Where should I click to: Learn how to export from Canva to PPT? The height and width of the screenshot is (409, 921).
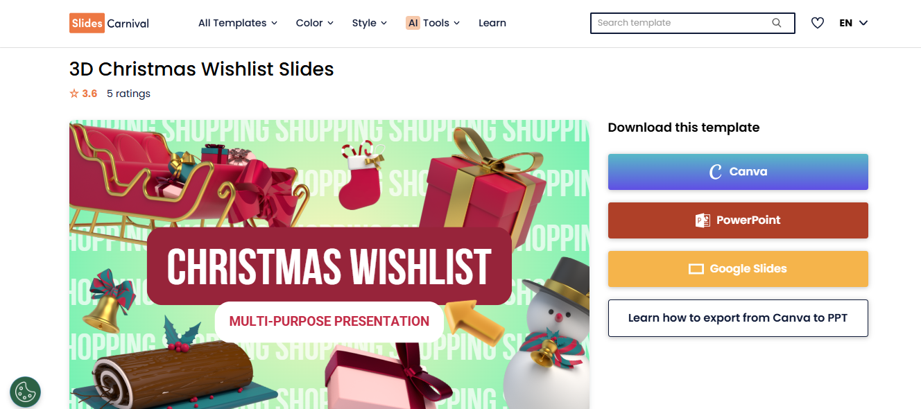coord(738,318)
